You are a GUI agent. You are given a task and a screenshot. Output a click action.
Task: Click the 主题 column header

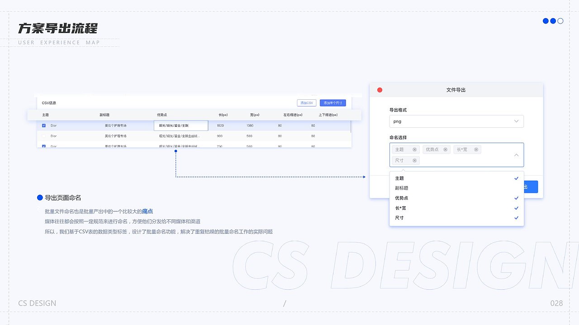tap(45, 115)
